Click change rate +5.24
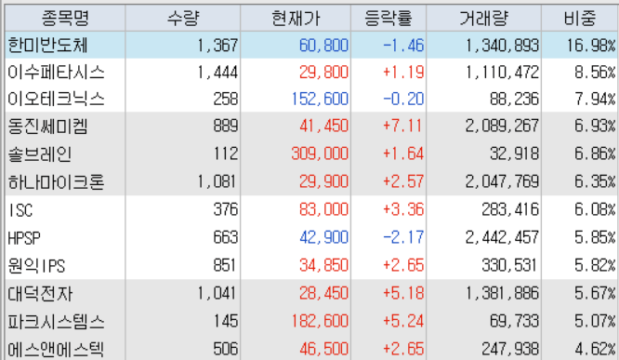This screenshot has height=360, width=619. 403,321
